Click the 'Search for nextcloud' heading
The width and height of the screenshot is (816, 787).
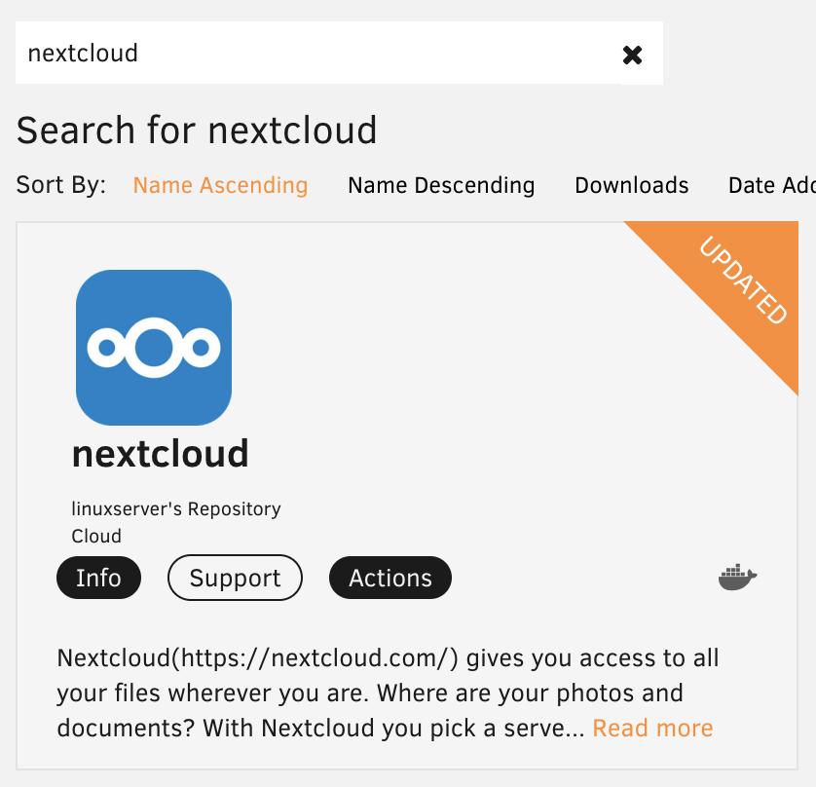click(197, 130)
